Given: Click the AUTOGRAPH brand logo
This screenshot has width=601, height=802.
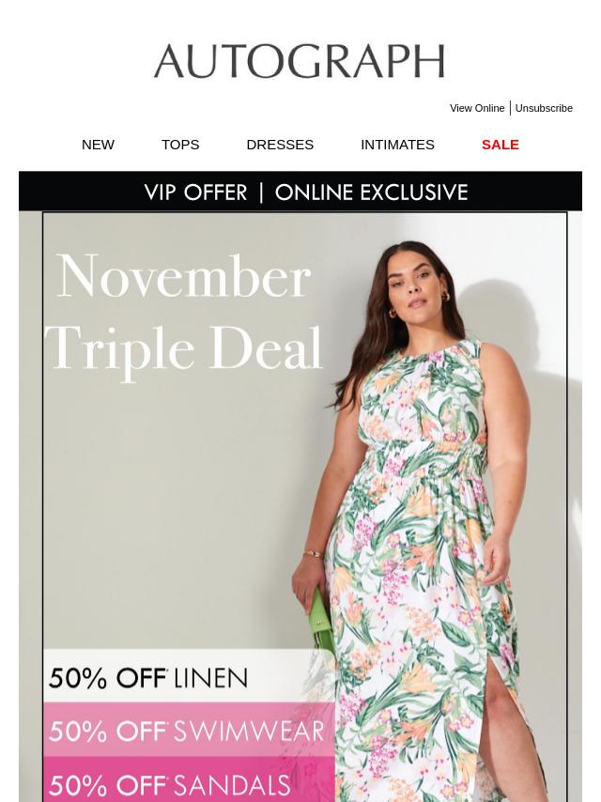Looking at the screenshot, I should click(300, 61).
